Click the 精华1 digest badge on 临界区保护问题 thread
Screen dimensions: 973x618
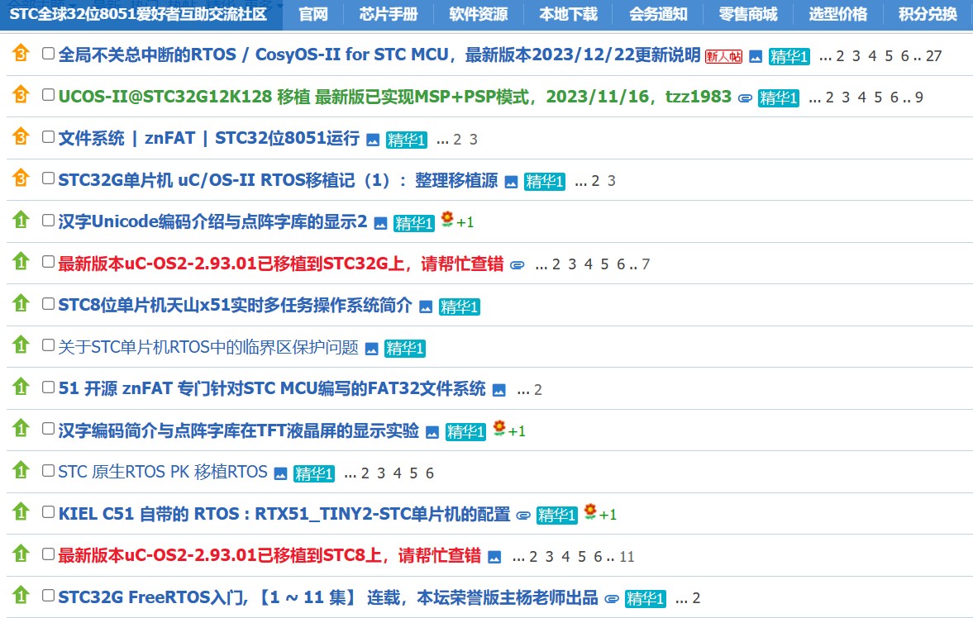[x=404, y=349]
